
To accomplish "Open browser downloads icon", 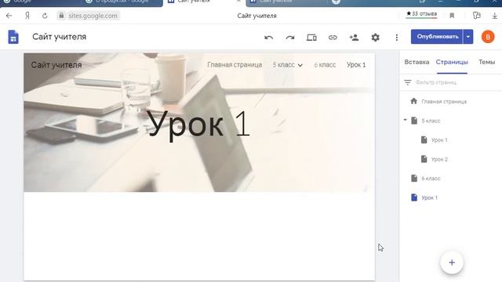I will [495, 16].
